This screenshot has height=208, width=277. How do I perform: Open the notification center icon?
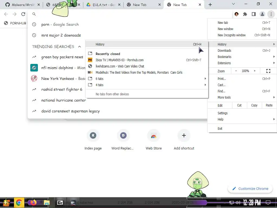268,203
